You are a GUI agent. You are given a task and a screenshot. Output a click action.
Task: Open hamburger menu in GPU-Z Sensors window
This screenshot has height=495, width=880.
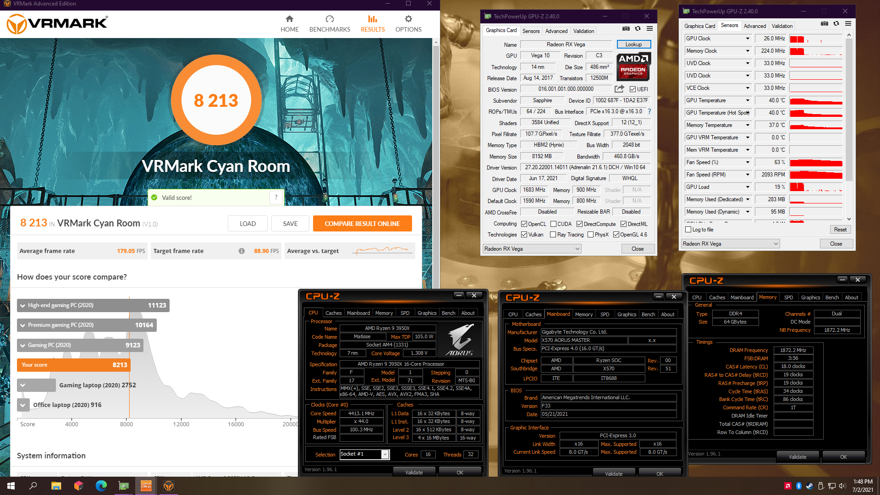pos(848,24)
